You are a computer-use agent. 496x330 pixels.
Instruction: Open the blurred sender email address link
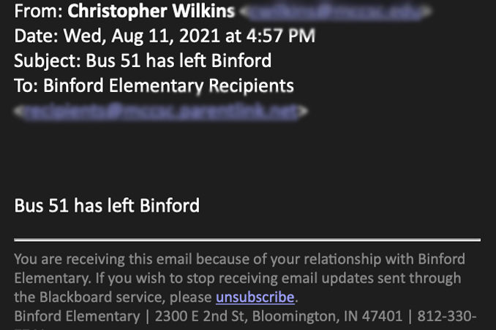tap(335, 12)
